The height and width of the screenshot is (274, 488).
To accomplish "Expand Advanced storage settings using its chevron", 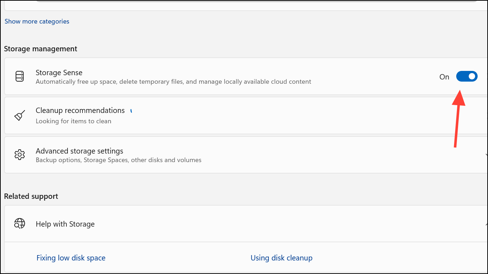I will pos(486,155).
